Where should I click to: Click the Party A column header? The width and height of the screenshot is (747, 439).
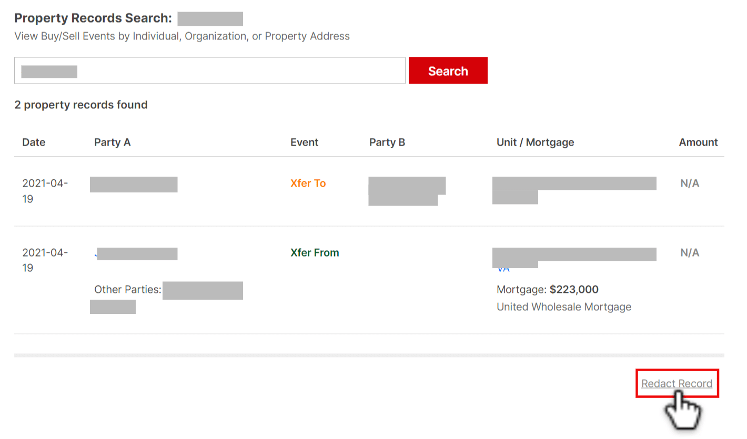[112, 142]
